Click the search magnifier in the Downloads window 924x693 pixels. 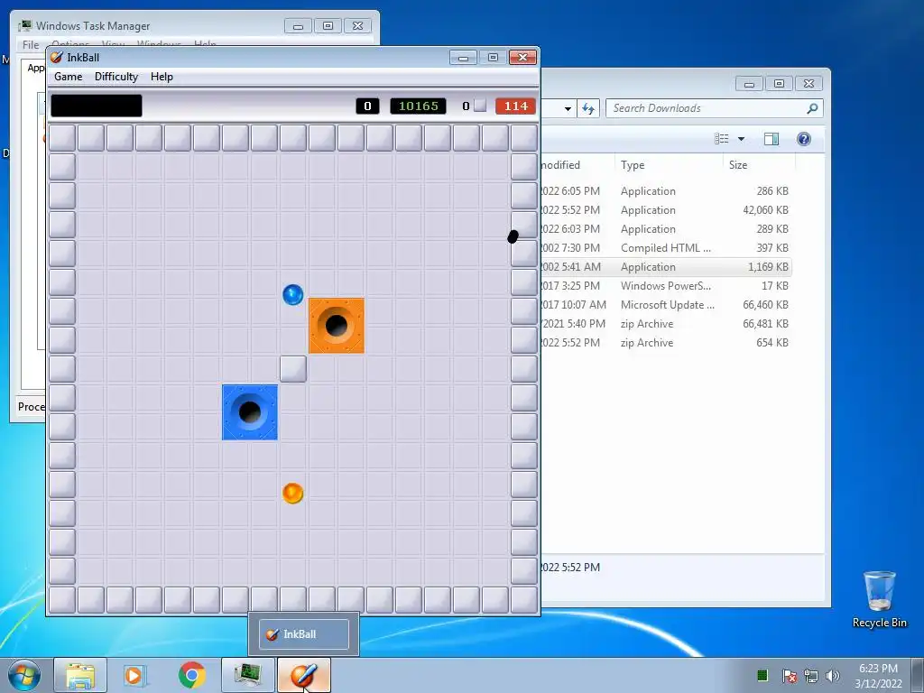click(x=812, y=108)
